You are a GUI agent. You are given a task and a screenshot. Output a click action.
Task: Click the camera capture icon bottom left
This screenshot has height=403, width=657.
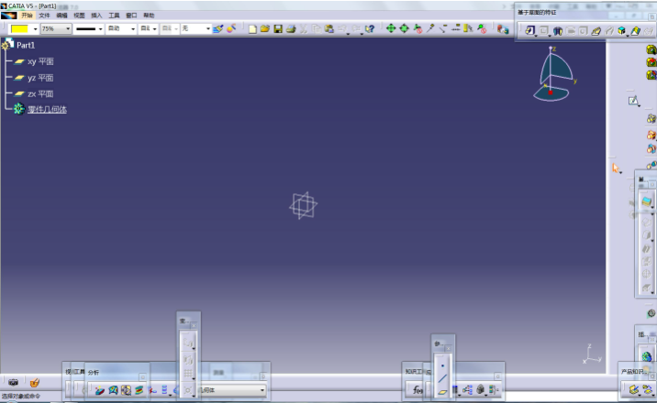click(x=14, y=382)
